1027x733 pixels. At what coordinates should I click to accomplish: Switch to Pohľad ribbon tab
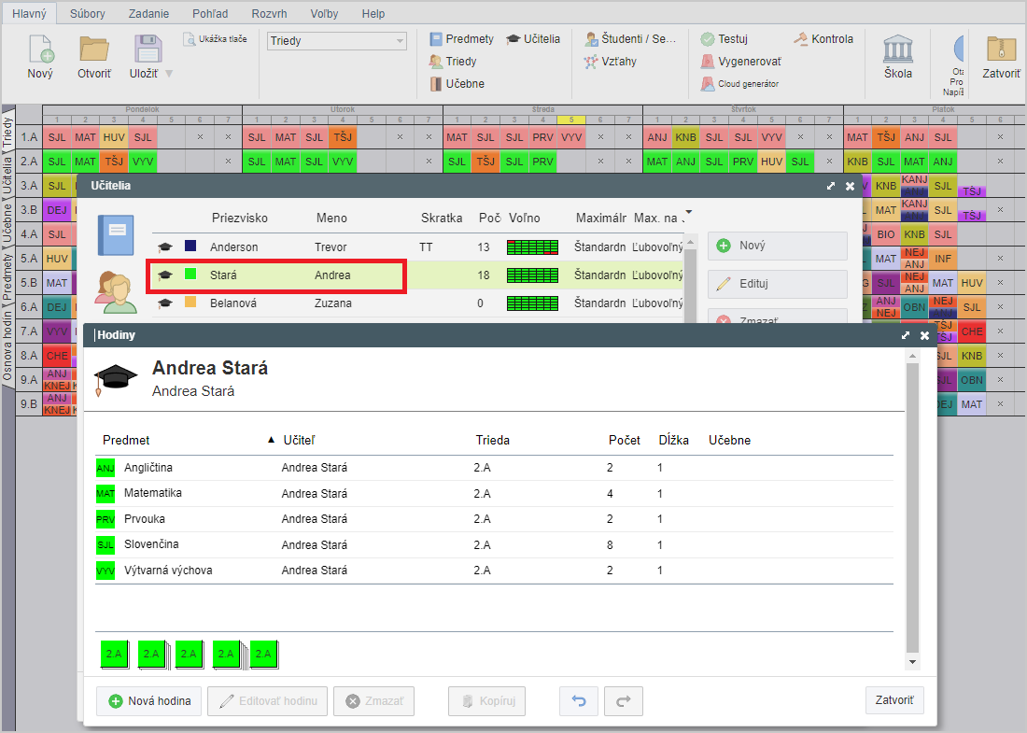point(210,13)
